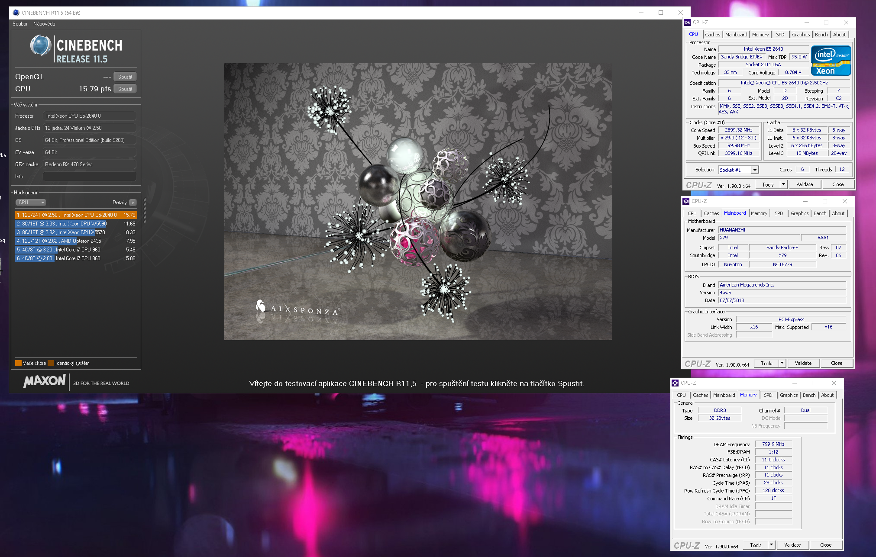Image resolution: width=876 pixels, height=557 pixels.
Task: Click the empty Info input field
Action: pyautogui.click(x=89, y=177)
